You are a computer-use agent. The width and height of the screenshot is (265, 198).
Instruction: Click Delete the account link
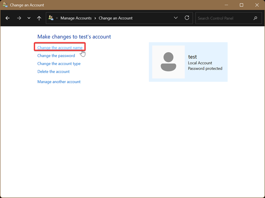tap(53, 72)
